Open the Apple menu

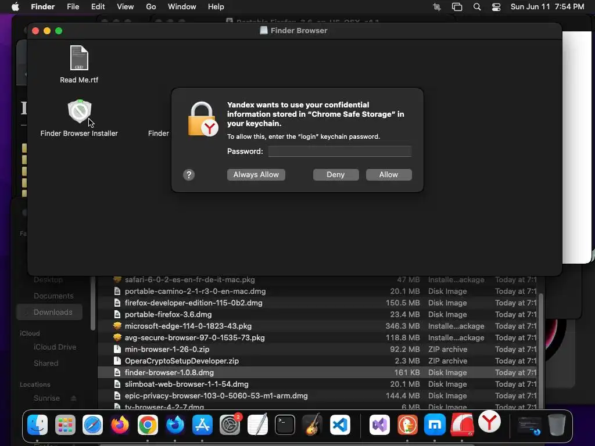[15, 7]
